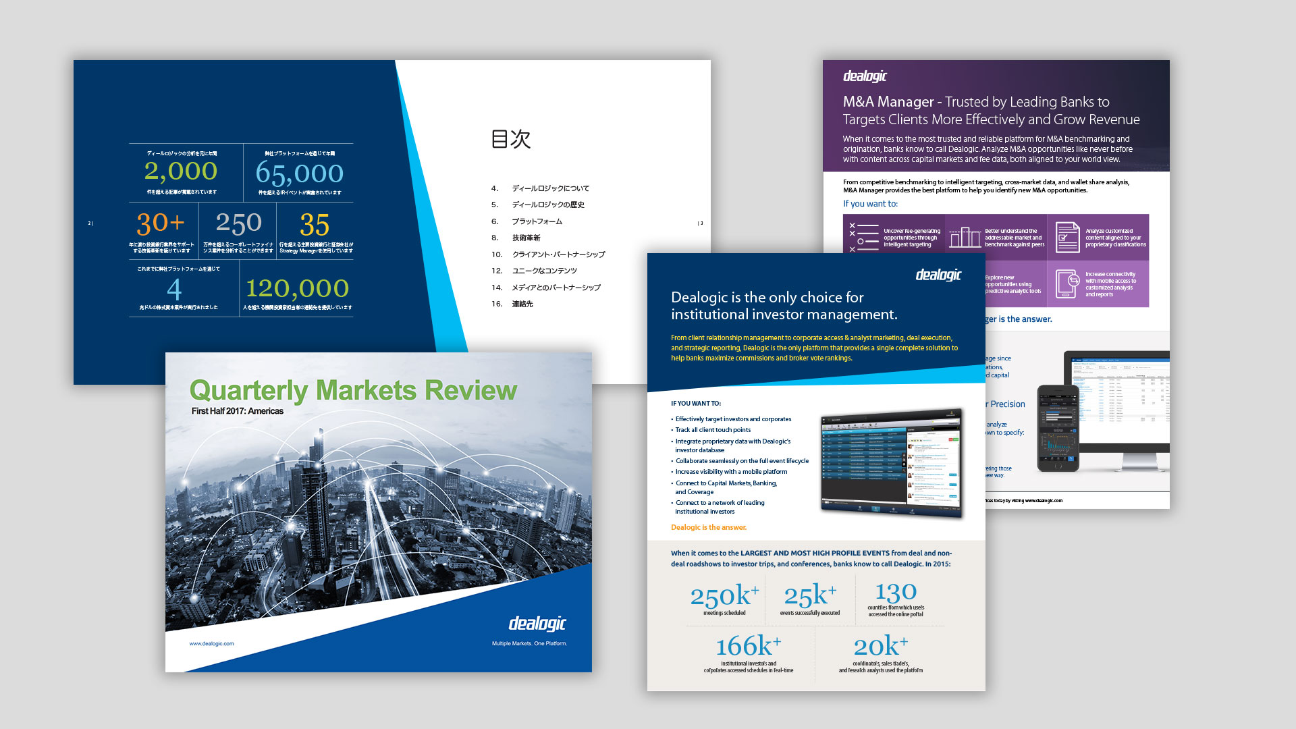
Task: Click the mobile access device icon
Action: point(1067,283)
